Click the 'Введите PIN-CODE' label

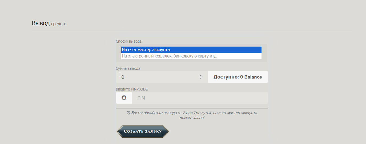pos(132,89)
